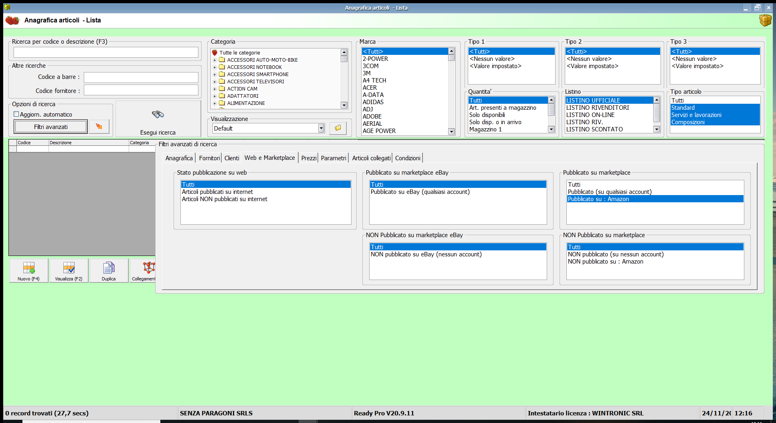This screenshot has height=423, width=776.
Task: Select <Nessun valore> in Tipo 1
Action: 511,59
